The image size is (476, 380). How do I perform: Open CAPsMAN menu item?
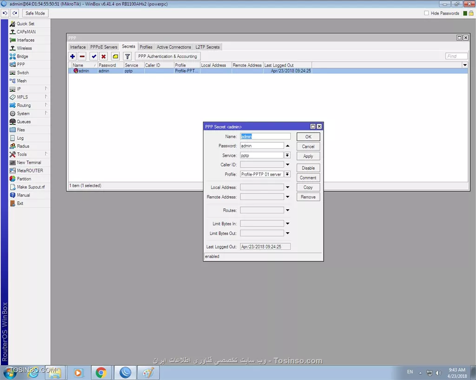[x=29, y=32]
